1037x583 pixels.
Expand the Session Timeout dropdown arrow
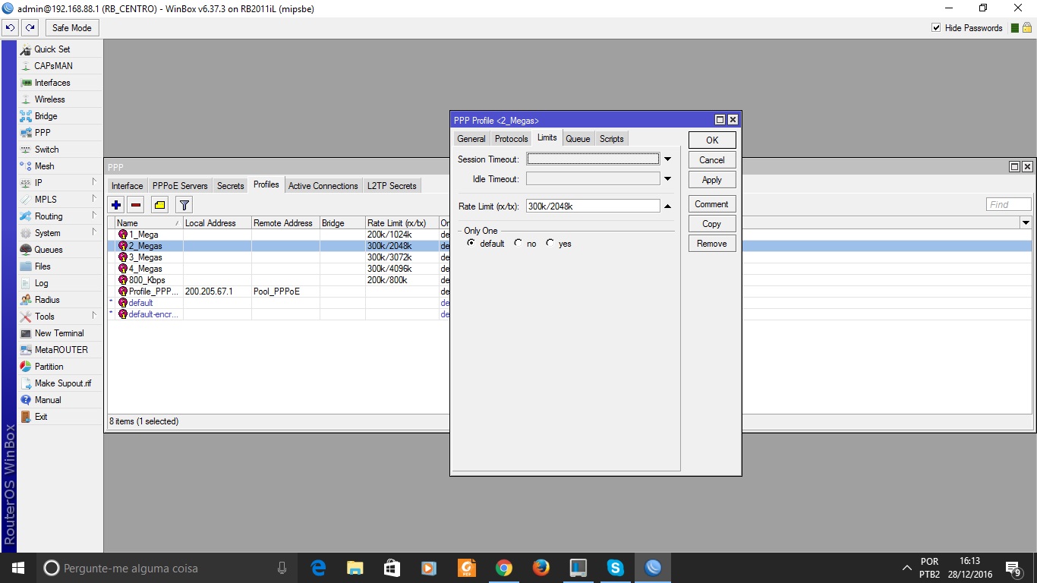point(668,159)
